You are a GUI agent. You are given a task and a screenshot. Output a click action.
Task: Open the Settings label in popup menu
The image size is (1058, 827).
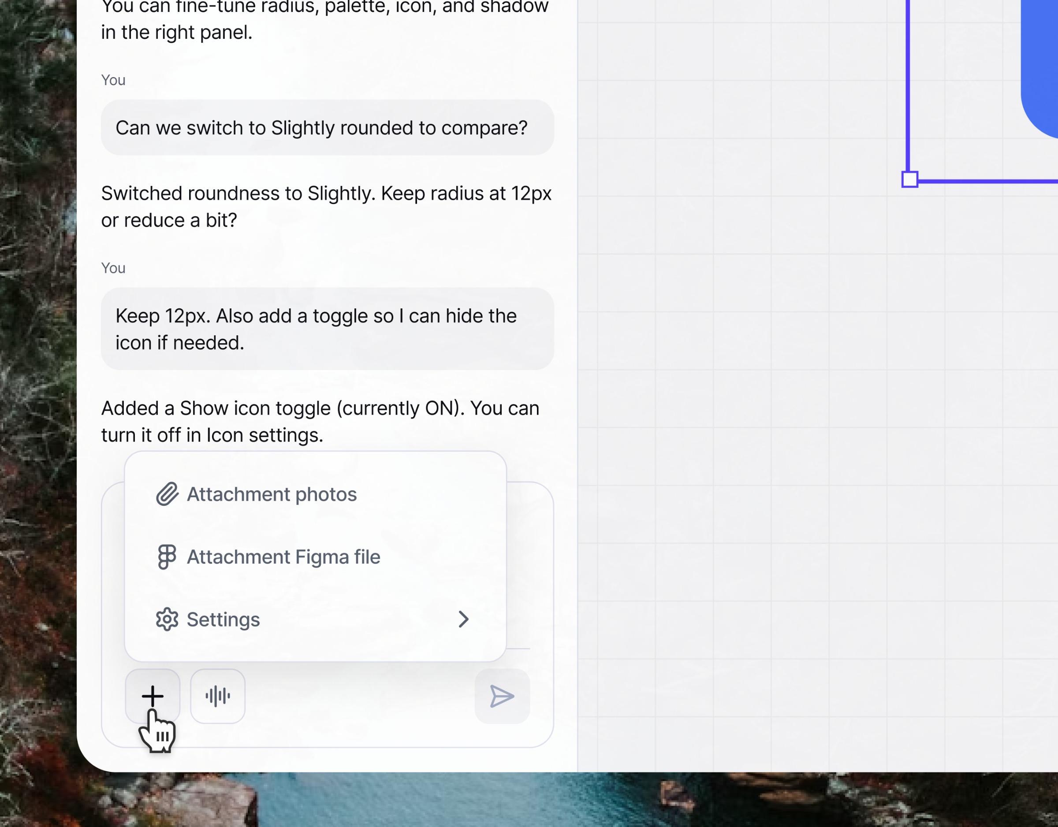(224, 620)
